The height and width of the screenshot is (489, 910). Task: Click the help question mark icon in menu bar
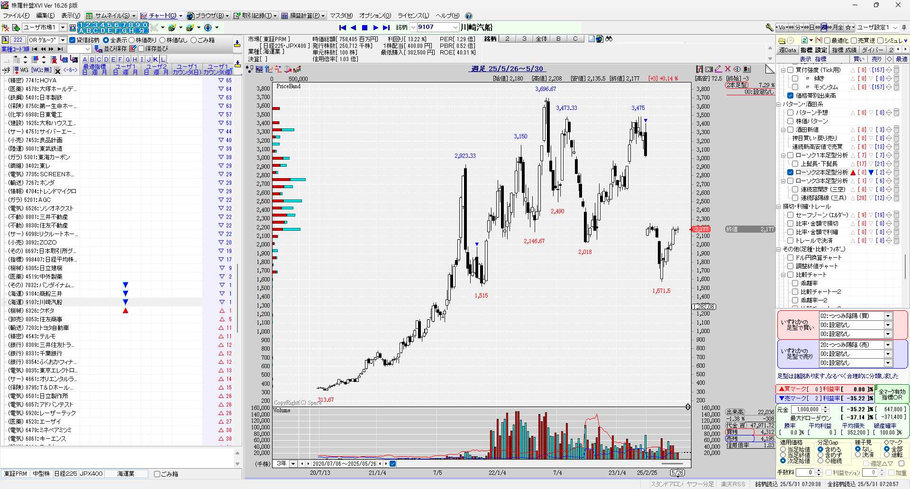(x=469, y=16)
